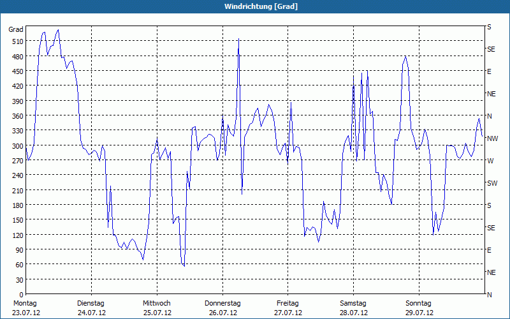Select the 270 degree axis value

pos(18,161)
